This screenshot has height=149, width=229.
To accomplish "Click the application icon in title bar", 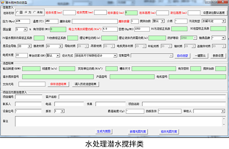I will 2,2.
